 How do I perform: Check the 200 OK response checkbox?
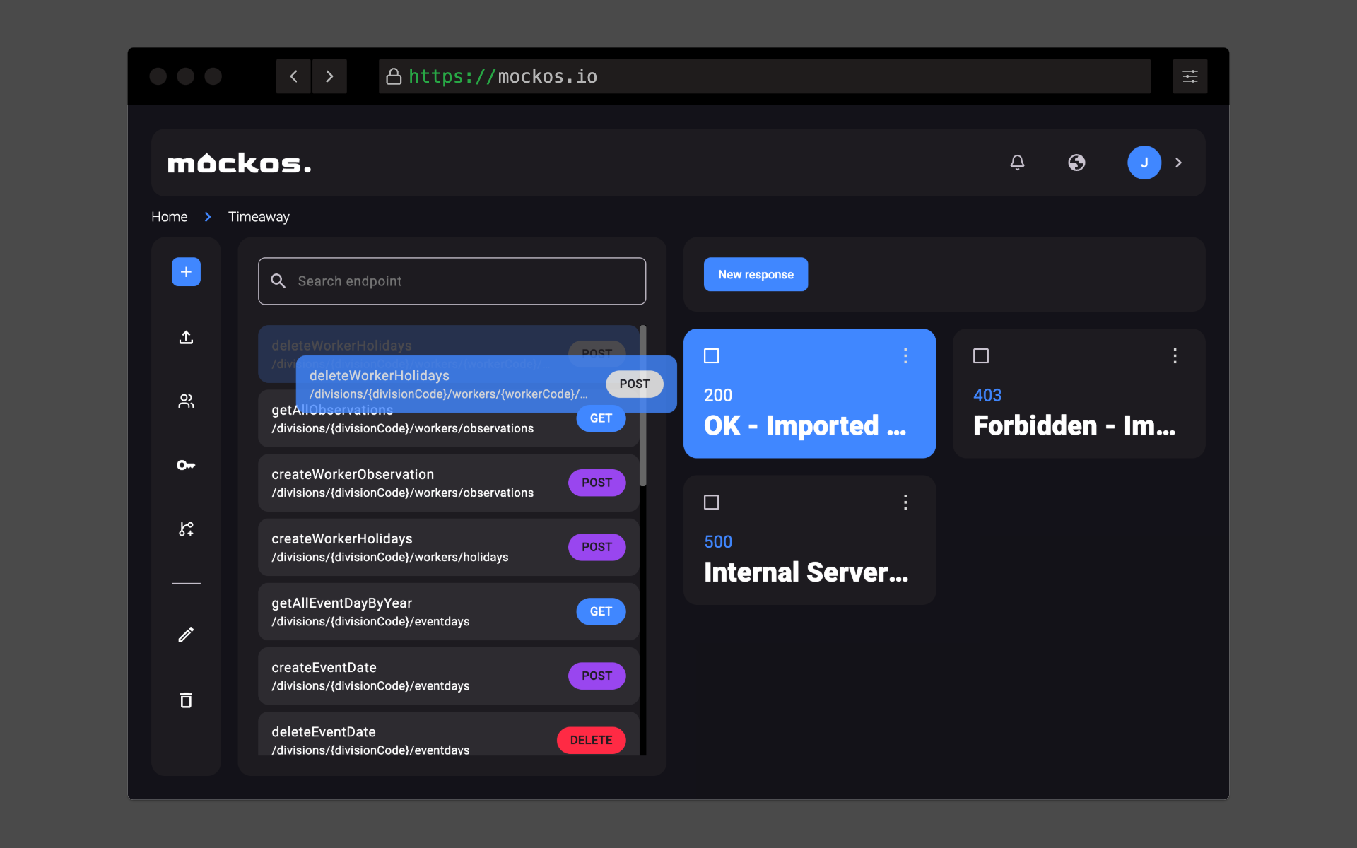(x=712, y=355)
